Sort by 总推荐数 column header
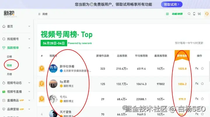This screenshot has height=117, width=210. (x=122, y=56)
